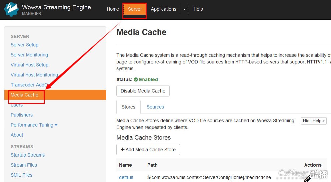Click the Wowza Streaming Engine logo icon
The width and height of the screenshot is (331, 182).
[x=11, y=9]
